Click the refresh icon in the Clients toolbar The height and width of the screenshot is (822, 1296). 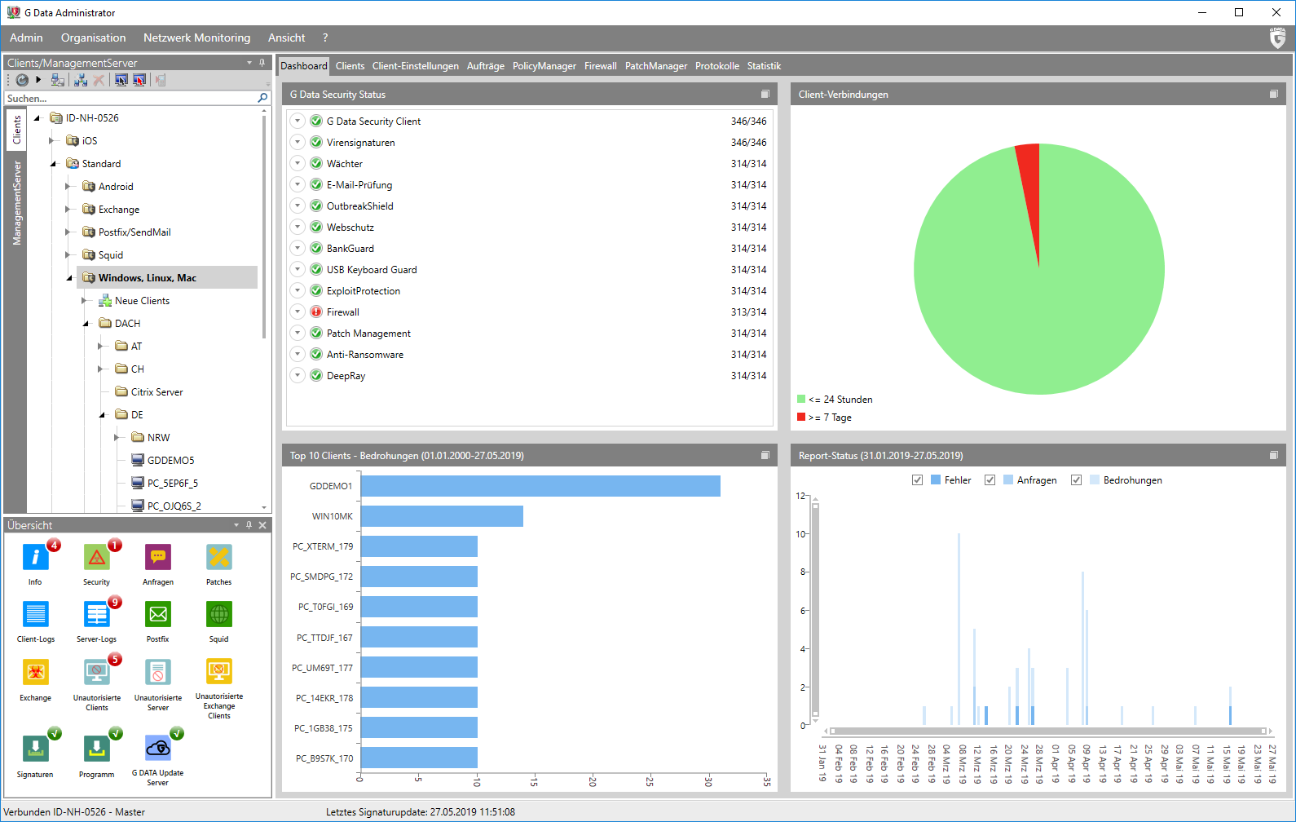pyautogui.click(x=22, y=80)
